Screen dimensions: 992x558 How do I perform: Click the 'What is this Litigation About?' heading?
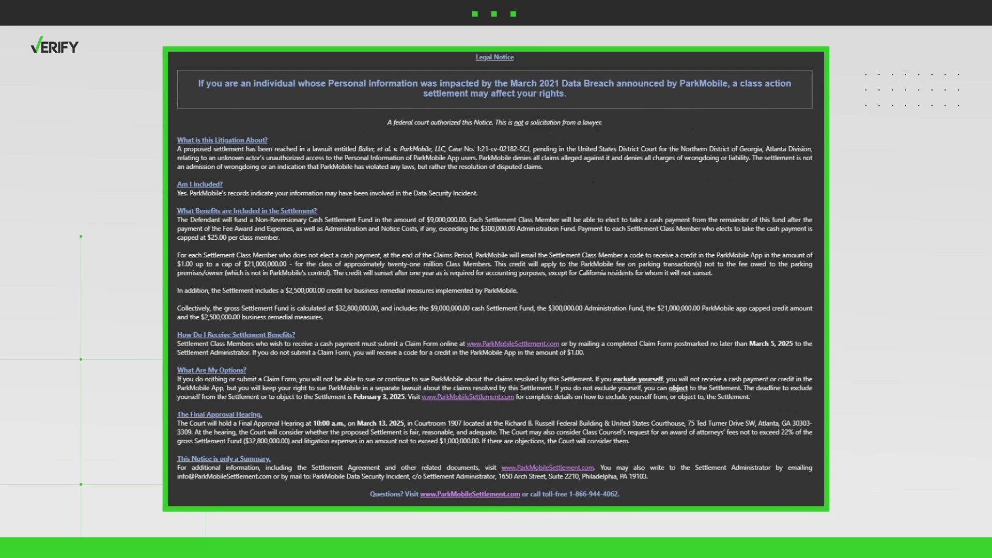(x=222, y=140)
